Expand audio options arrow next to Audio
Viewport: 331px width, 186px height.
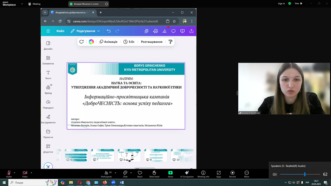(x=15, y=173)
